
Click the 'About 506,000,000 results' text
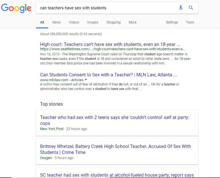pyautogui.click(x=71, y=34)
